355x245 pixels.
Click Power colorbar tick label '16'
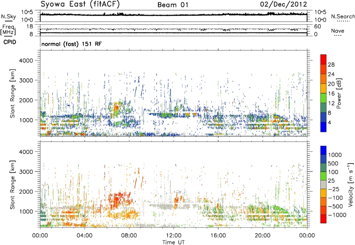(x=331, y=94)
